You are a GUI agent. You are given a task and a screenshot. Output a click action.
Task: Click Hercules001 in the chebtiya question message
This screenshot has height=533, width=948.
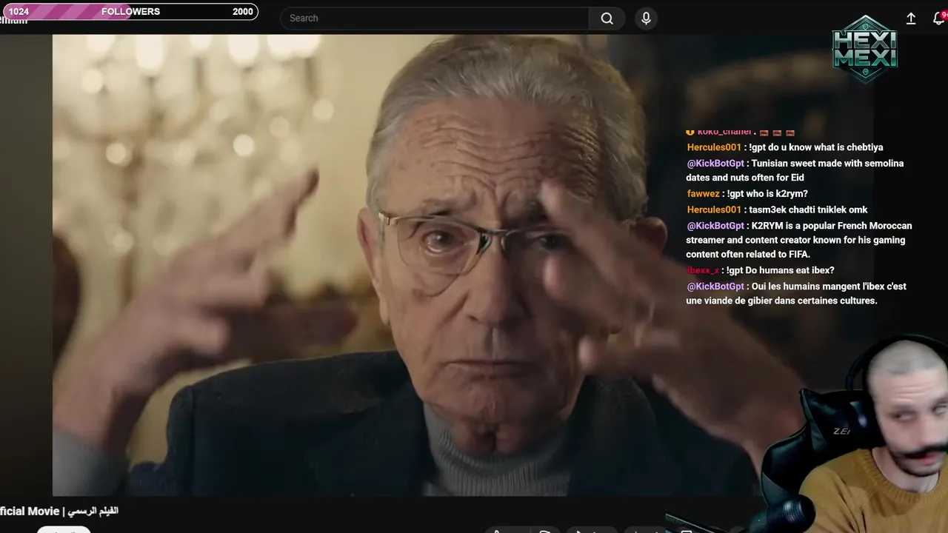714,147
